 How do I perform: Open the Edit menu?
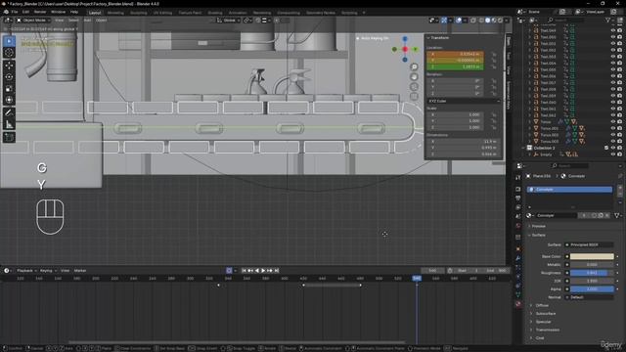(25, 12)
